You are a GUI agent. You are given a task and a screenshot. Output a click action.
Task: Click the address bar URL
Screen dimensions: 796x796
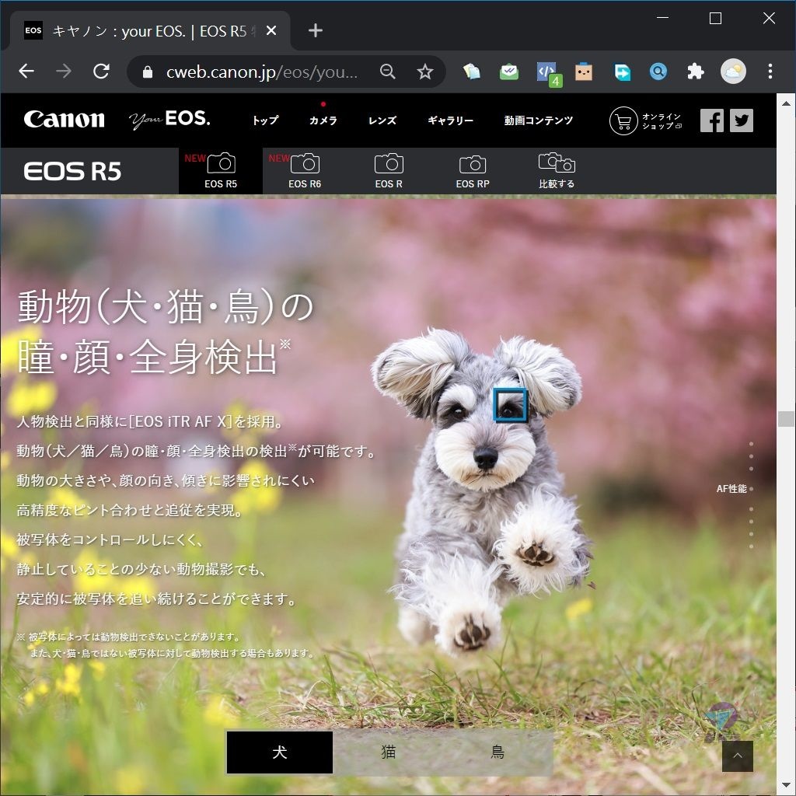[262, 72]
